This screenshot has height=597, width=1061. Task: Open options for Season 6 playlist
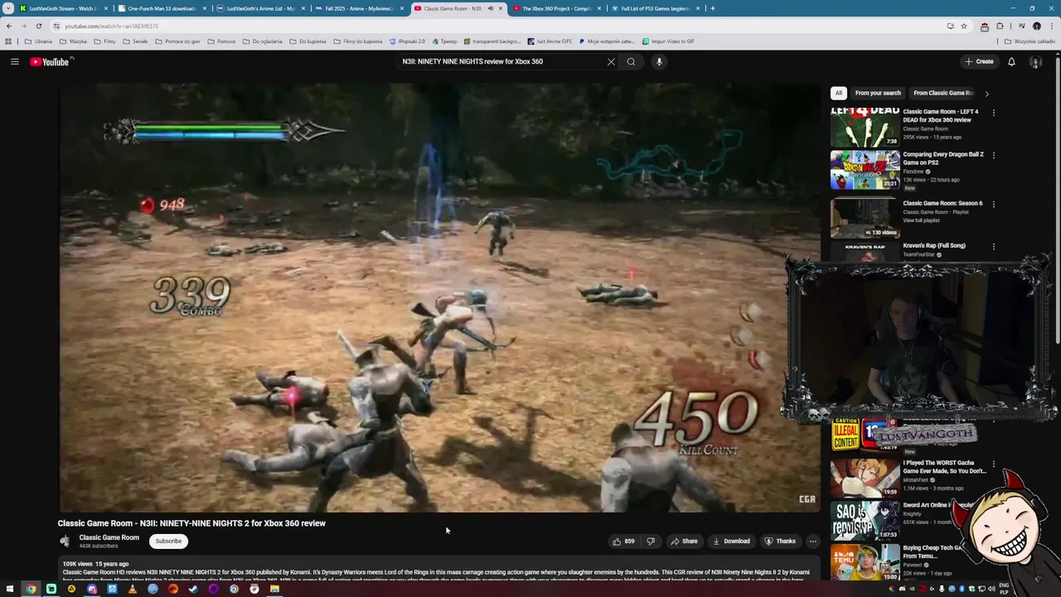(x=993, y=204)
